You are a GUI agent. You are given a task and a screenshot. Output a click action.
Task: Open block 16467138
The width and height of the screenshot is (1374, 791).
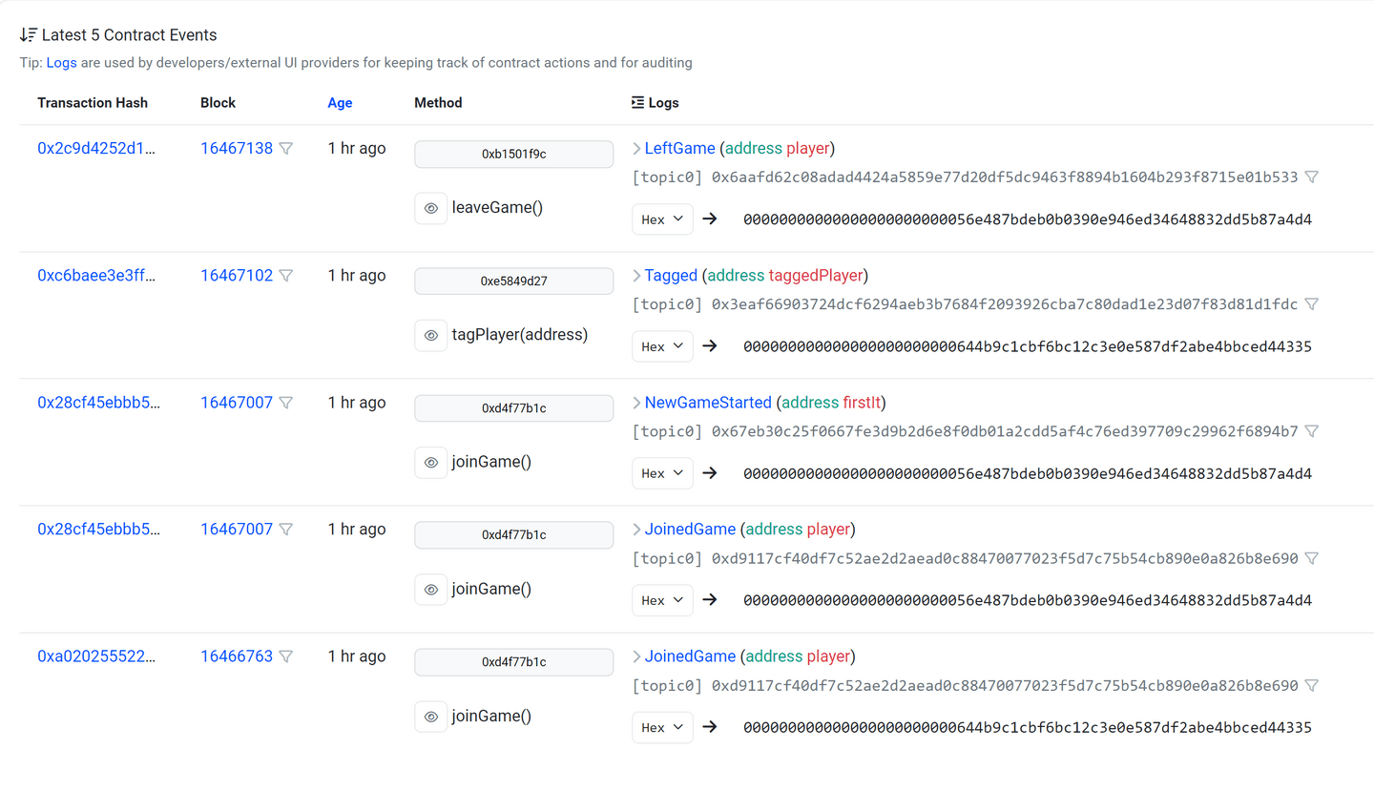click(x=237, y=149)
